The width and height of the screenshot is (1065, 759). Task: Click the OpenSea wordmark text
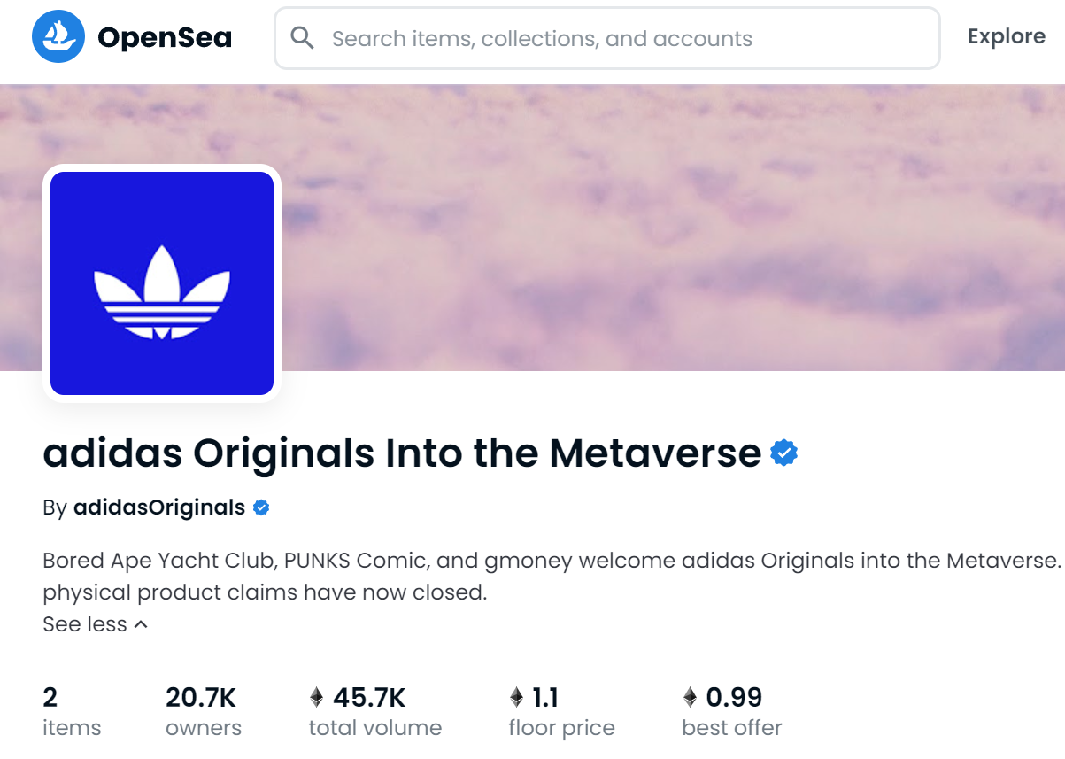point(165,37)
